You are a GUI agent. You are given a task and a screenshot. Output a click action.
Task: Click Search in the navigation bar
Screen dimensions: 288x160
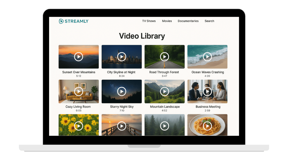click(x=209, y=21)
